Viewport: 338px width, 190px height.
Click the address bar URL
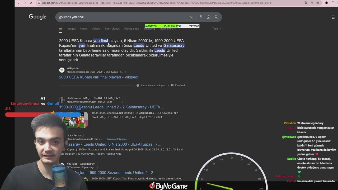coord(157,3)
